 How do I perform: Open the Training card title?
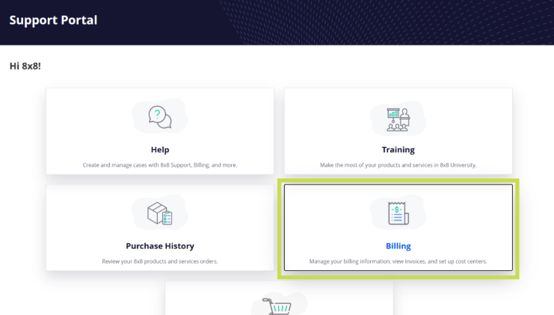(398, 149)
